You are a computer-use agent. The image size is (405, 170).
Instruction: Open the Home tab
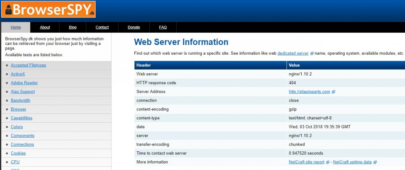(16, 28)
